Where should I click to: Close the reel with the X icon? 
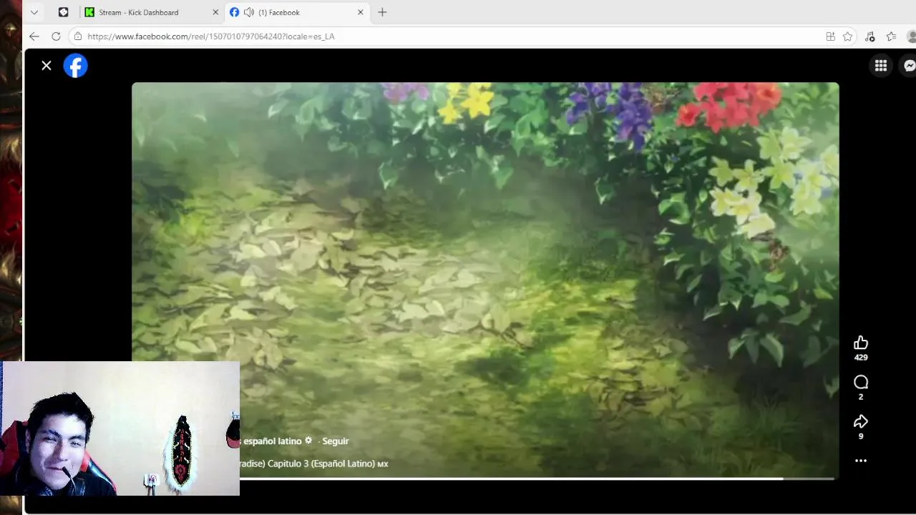(x=47, y=66)
